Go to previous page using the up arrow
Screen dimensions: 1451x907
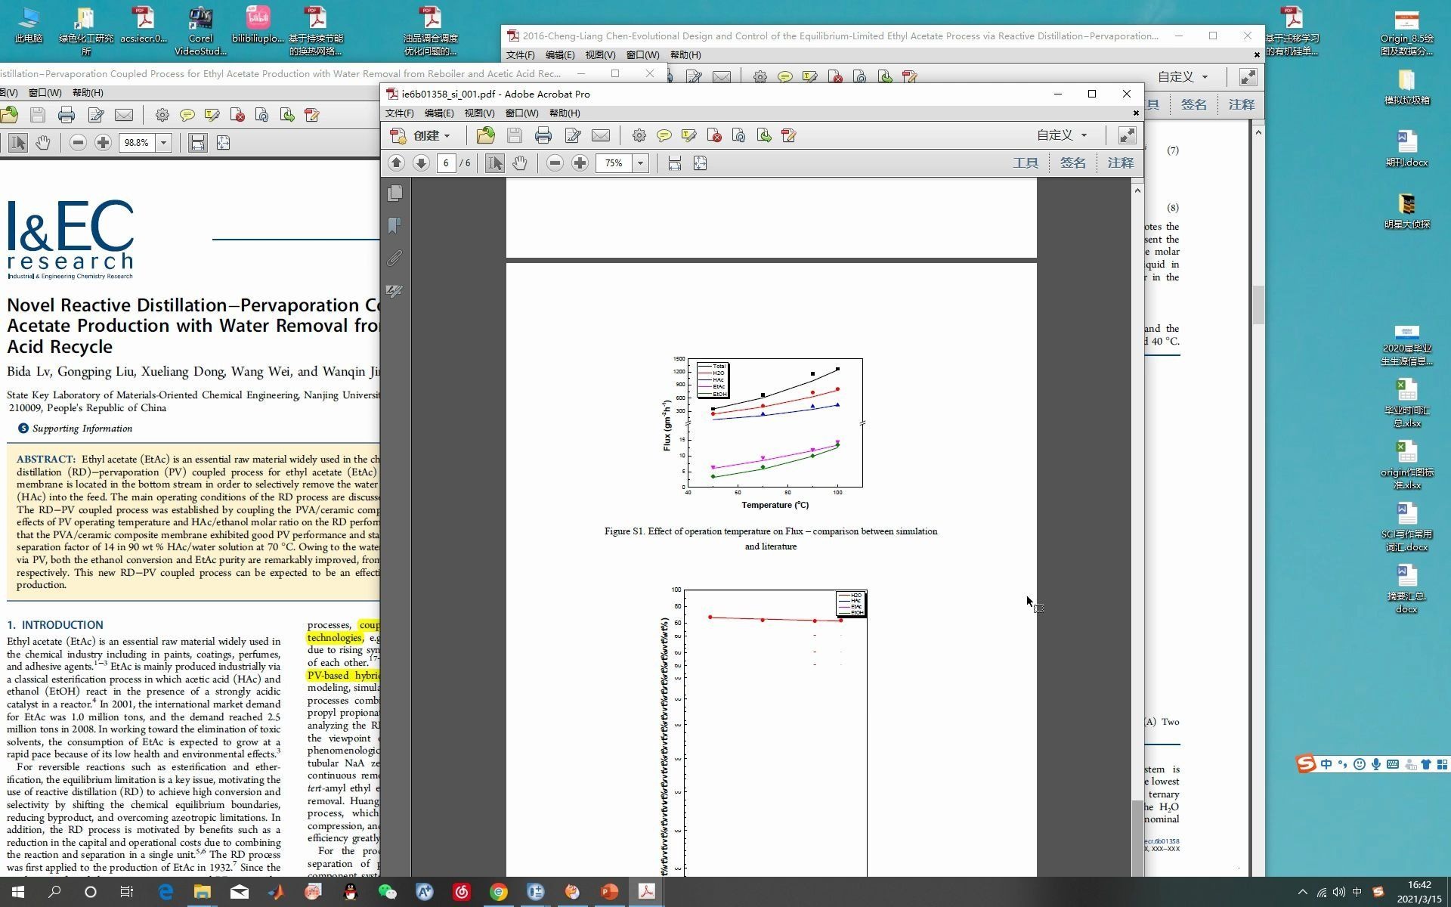click(396, 163)
